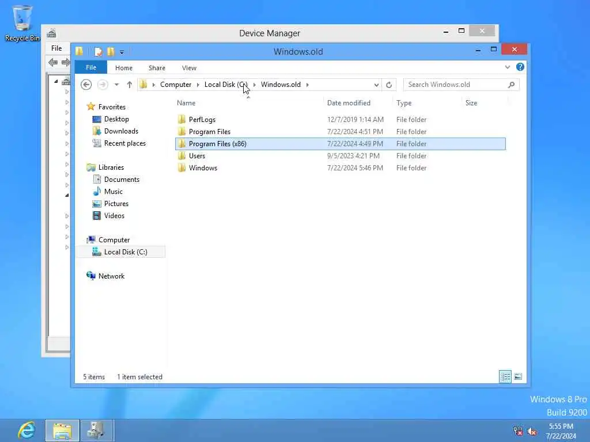Open the Music library

(x=114, y=191)
